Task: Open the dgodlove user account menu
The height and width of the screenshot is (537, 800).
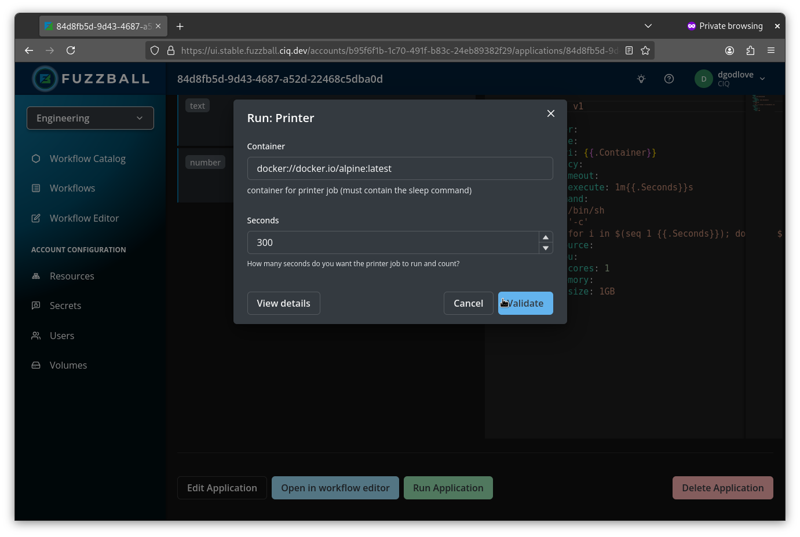Action: click(x=731, y=79)
